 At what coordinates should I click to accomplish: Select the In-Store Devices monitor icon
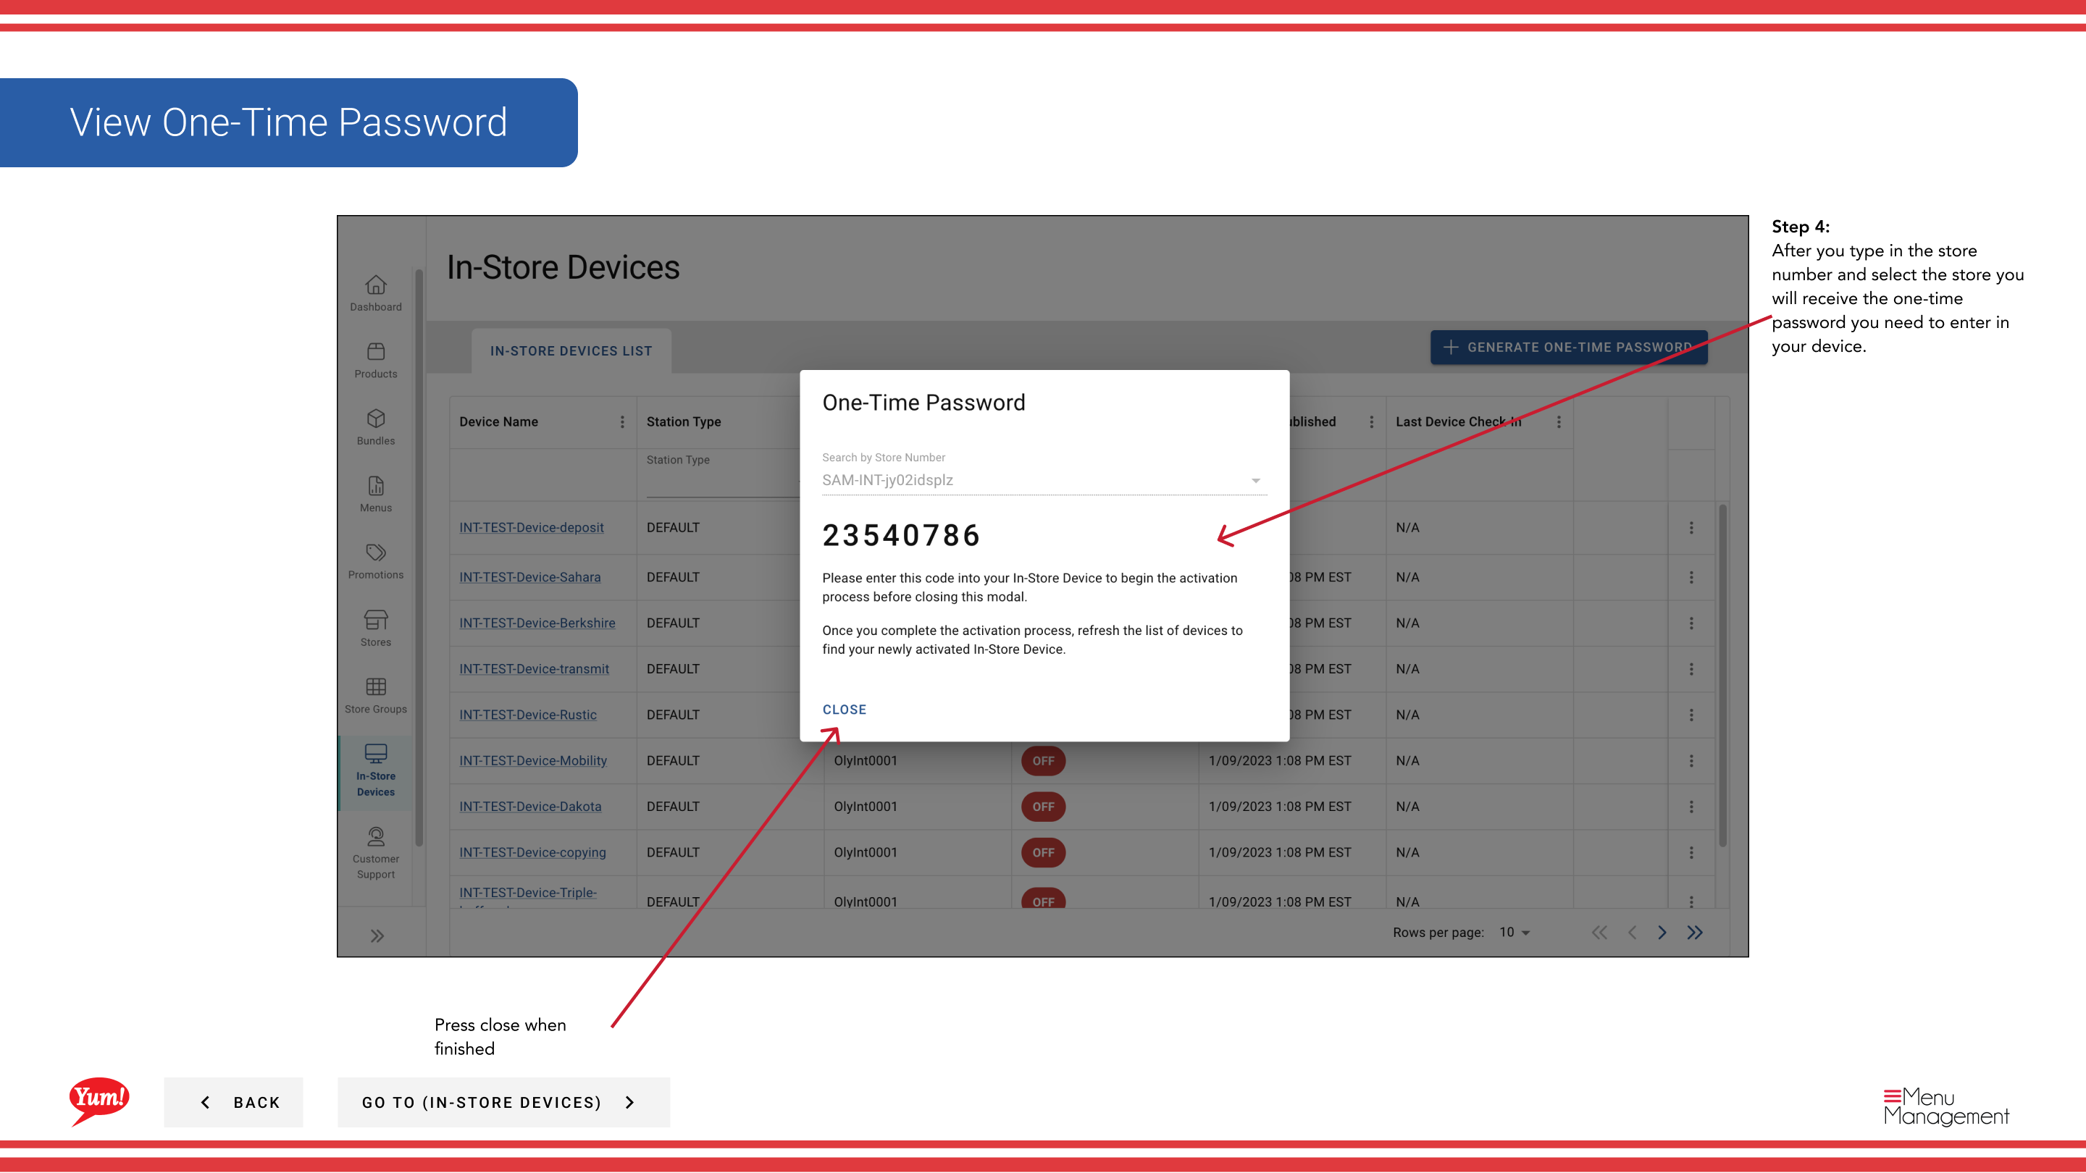click(x=376, y=754)
